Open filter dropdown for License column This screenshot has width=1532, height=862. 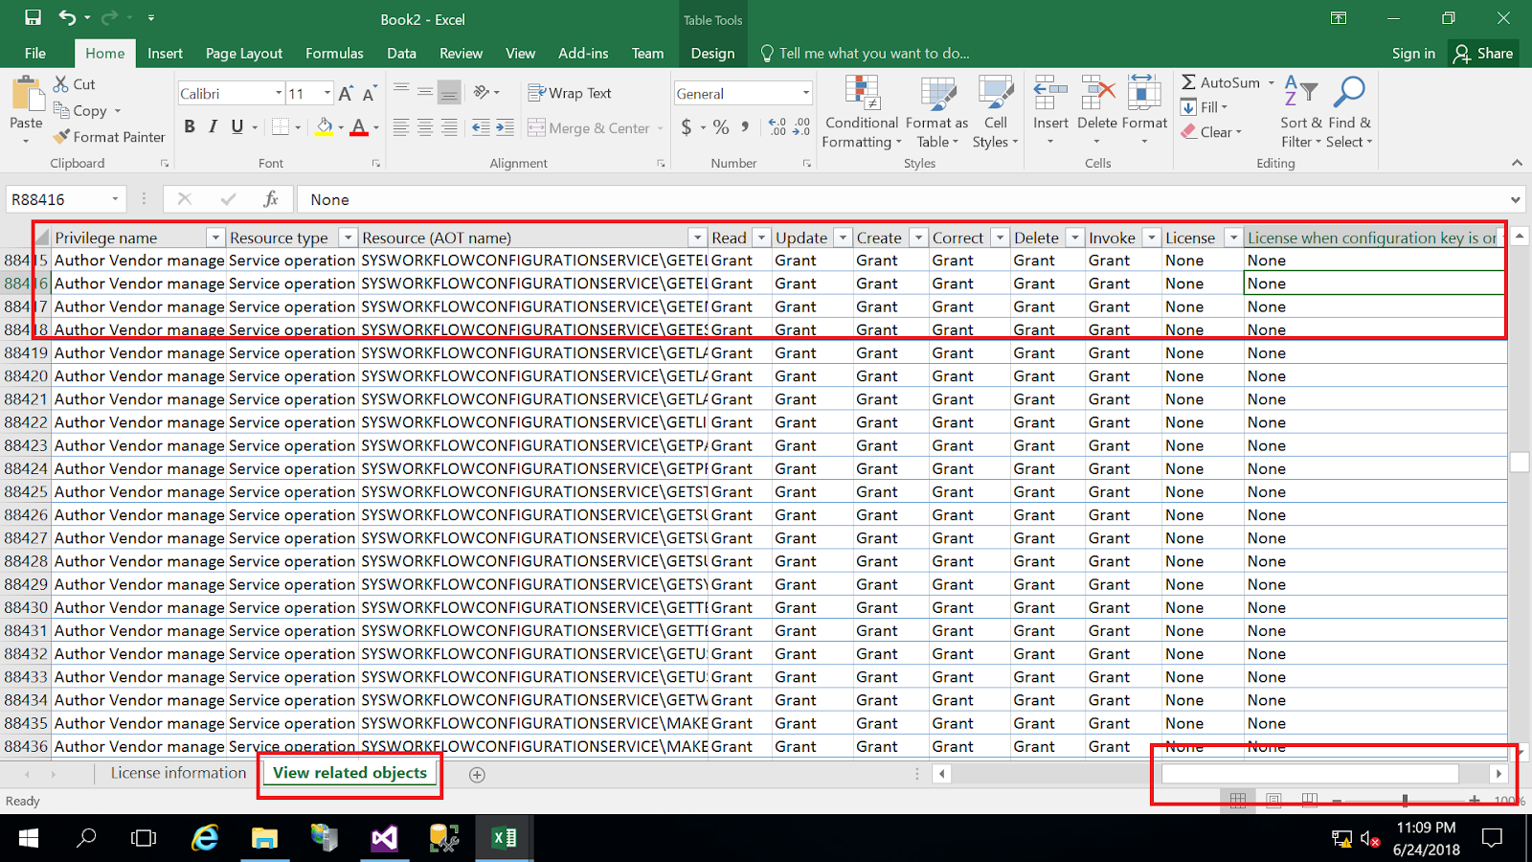tap(1233, 238)
